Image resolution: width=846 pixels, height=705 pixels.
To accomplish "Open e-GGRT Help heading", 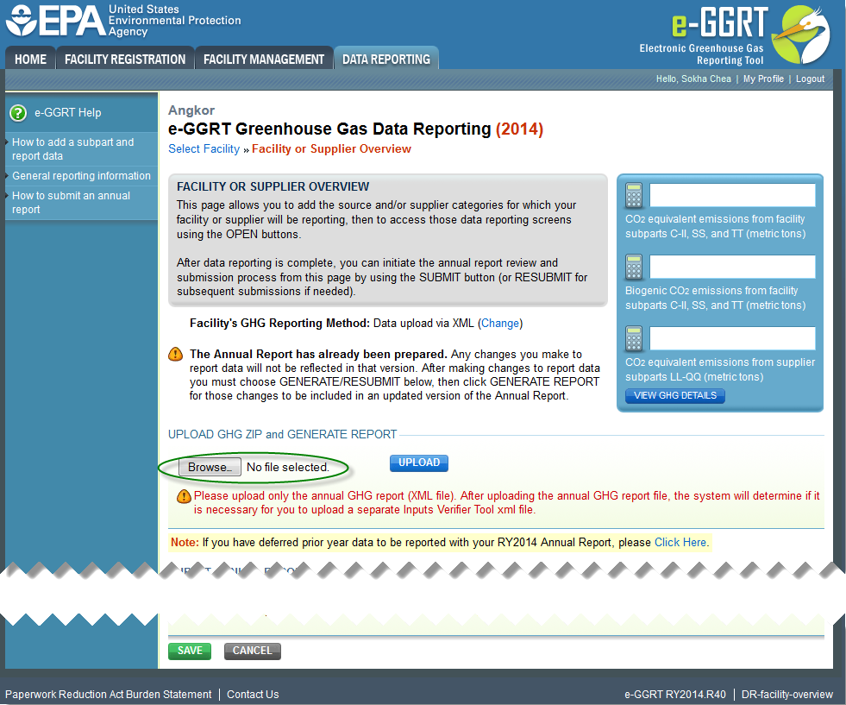I will click(x=68, y=113).
